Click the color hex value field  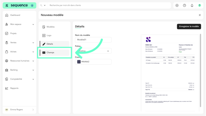(x=93, y=62)
